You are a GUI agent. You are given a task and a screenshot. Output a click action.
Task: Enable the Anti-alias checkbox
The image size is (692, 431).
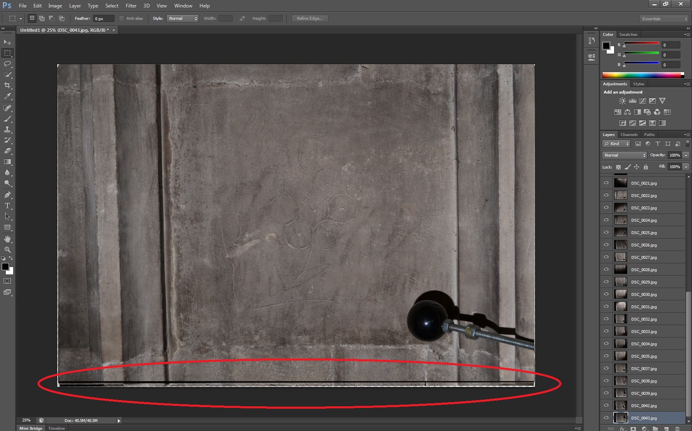122,19
